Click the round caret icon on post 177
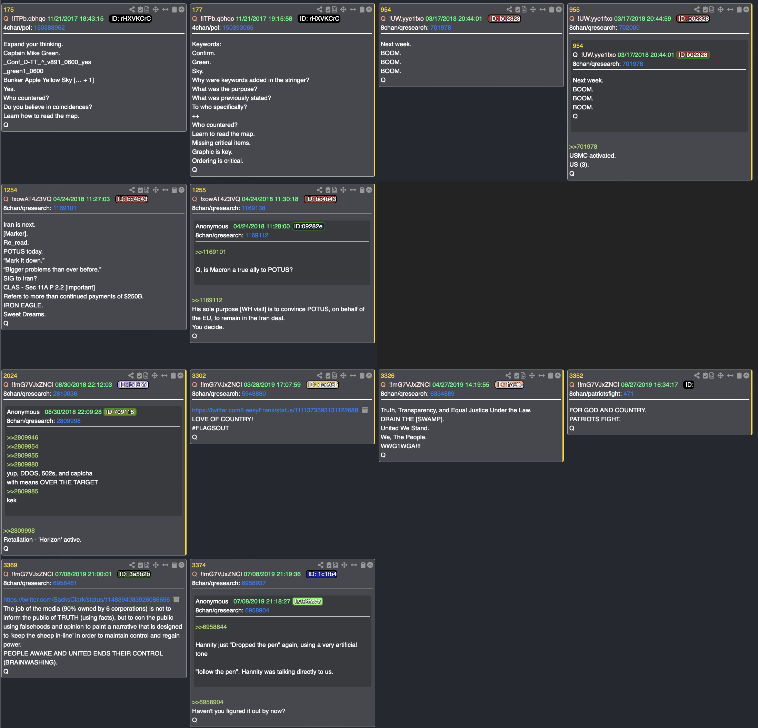Image resolution: width=758 pixels, height=728 pixels. [x=369, y=9]
